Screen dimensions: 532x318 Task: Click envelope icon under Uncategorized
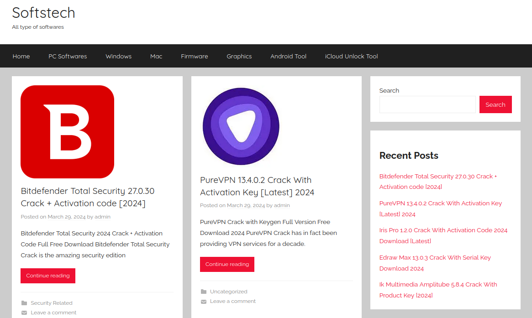[204, 301]
